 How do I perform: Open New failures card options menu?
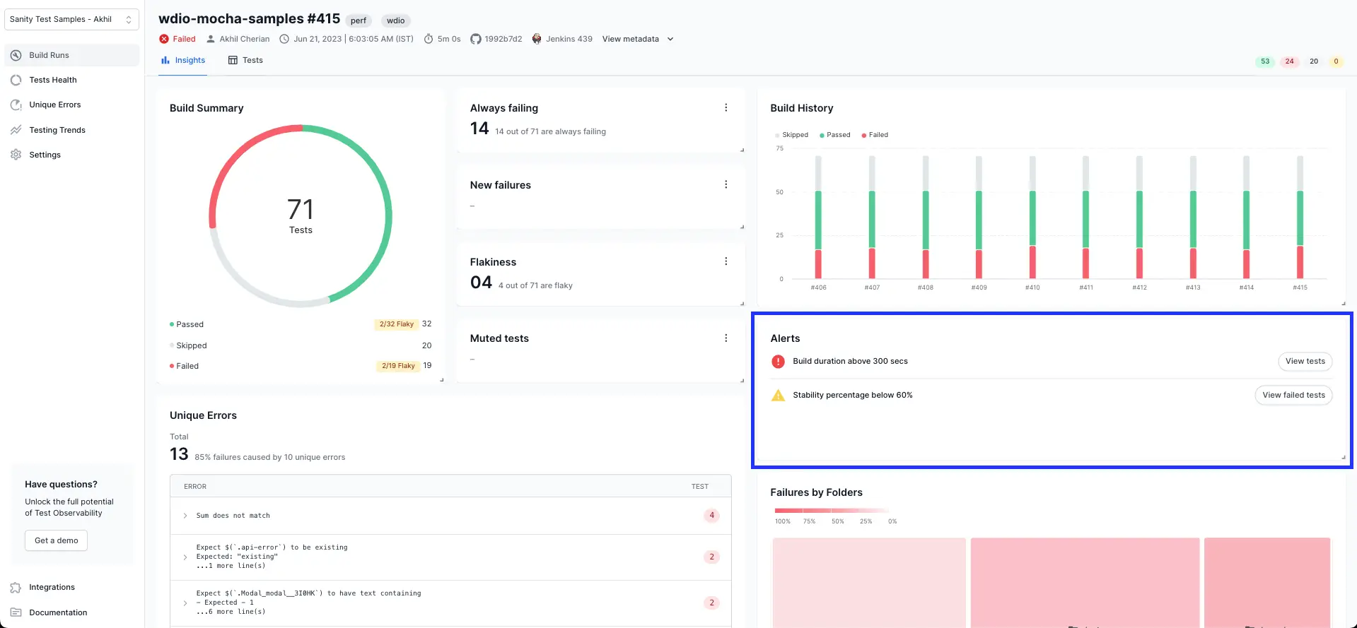pos(726,184)
